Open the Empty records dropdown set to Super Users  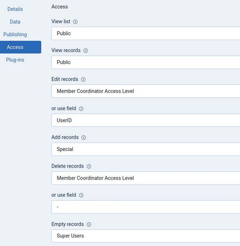[x=146, y=236]
